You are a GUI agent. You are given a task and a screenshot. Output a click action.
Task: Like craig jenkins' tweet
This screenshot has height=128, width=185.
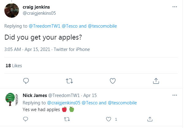tap(113, 81)
